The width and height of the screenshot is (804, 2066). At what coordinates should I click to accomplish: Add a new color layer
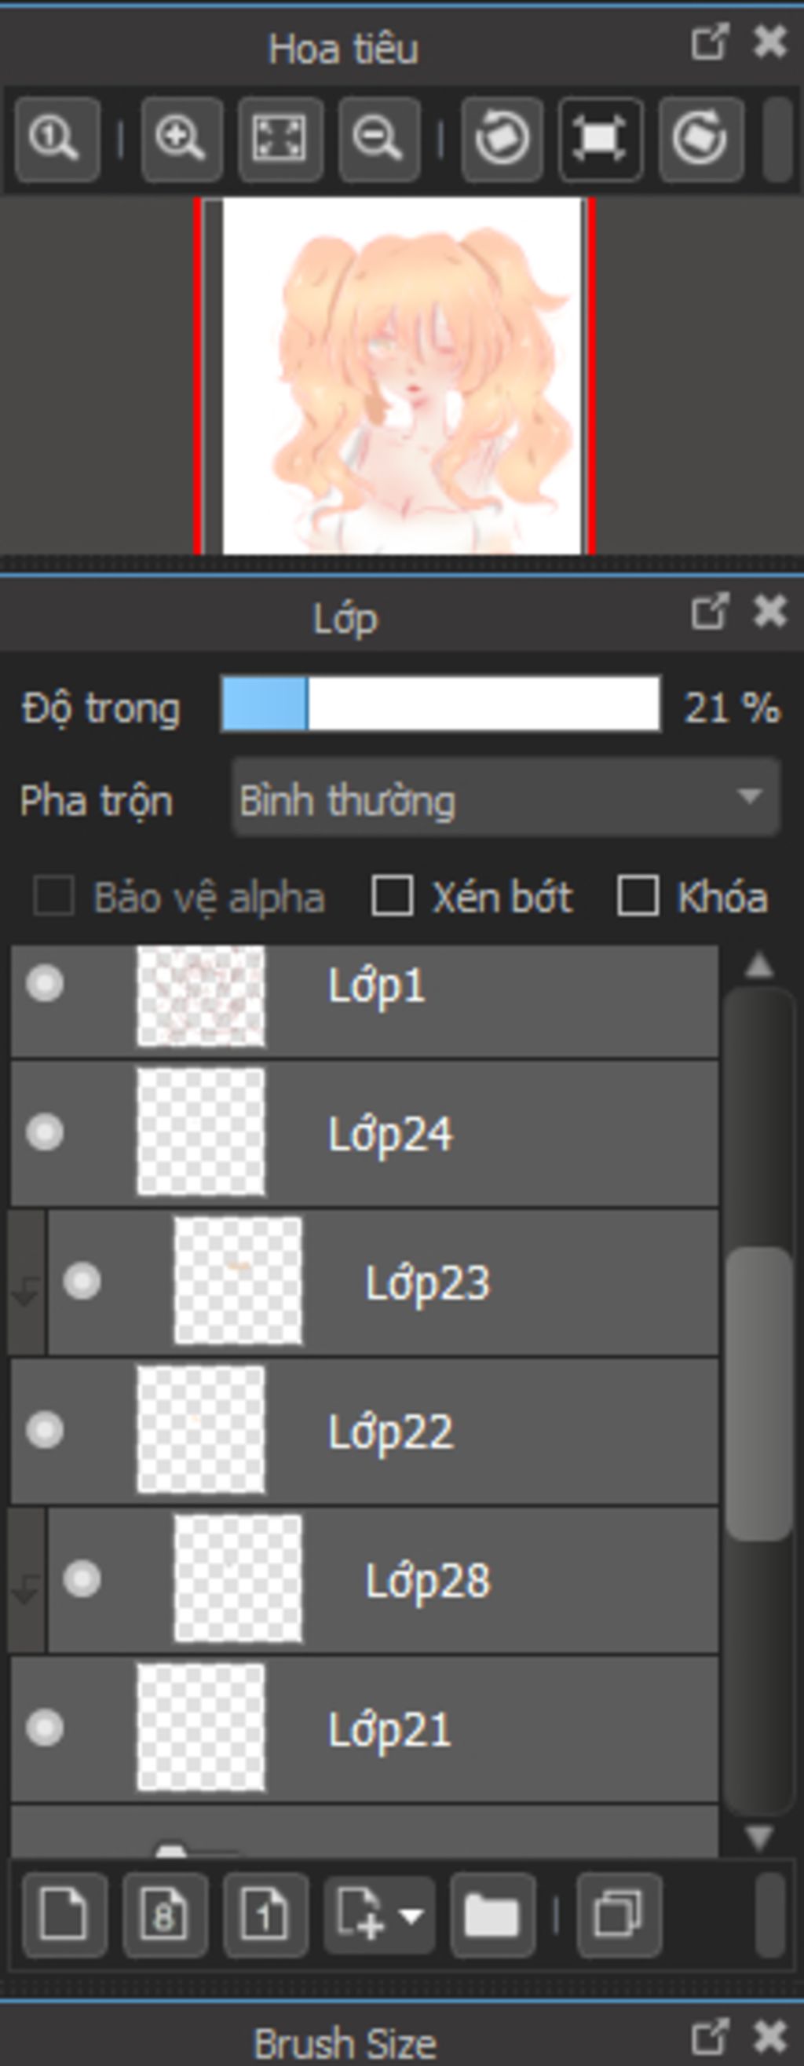[x=65, y=1916]
